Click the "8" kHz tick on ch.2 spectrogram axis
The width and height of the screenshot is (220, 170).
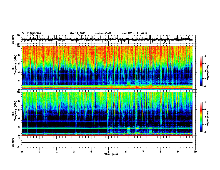pos(19,101)
